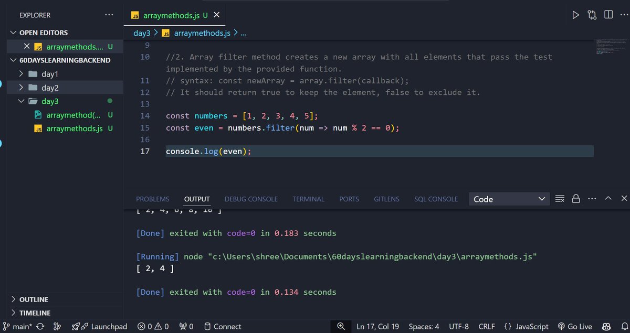Split the editor right
Screen dimensions: 630x333
pos(608,15)
